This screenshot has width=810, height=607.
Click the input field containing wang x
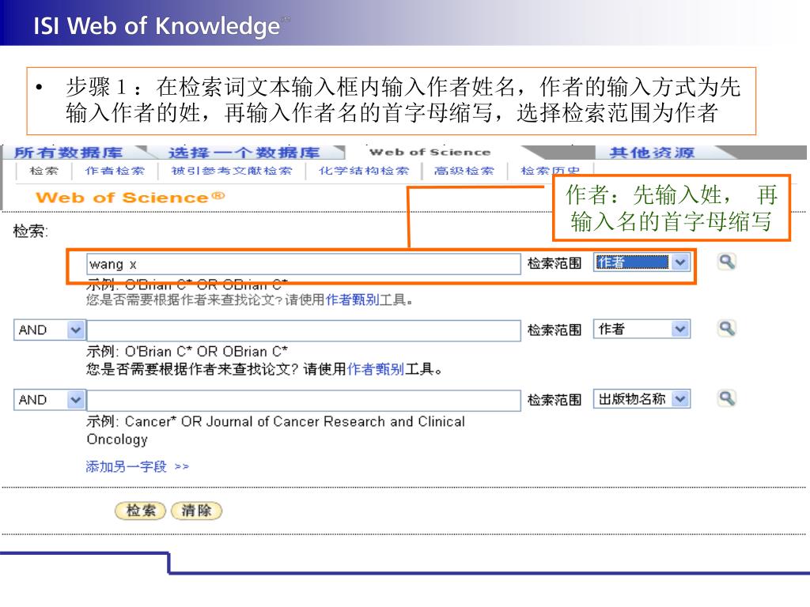(x=304, y=264)
